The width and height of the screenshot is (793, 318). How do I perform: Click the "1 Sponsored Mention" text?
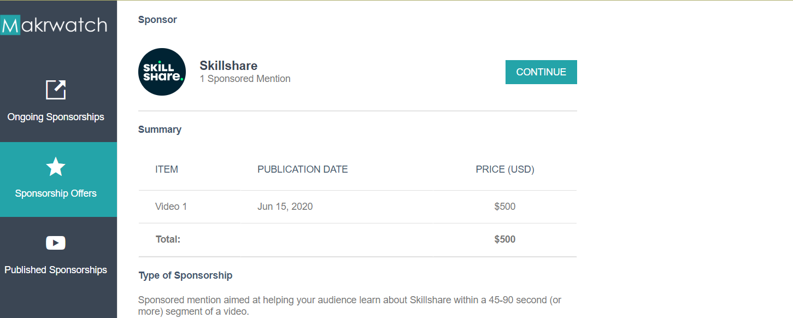pos(245,79)
